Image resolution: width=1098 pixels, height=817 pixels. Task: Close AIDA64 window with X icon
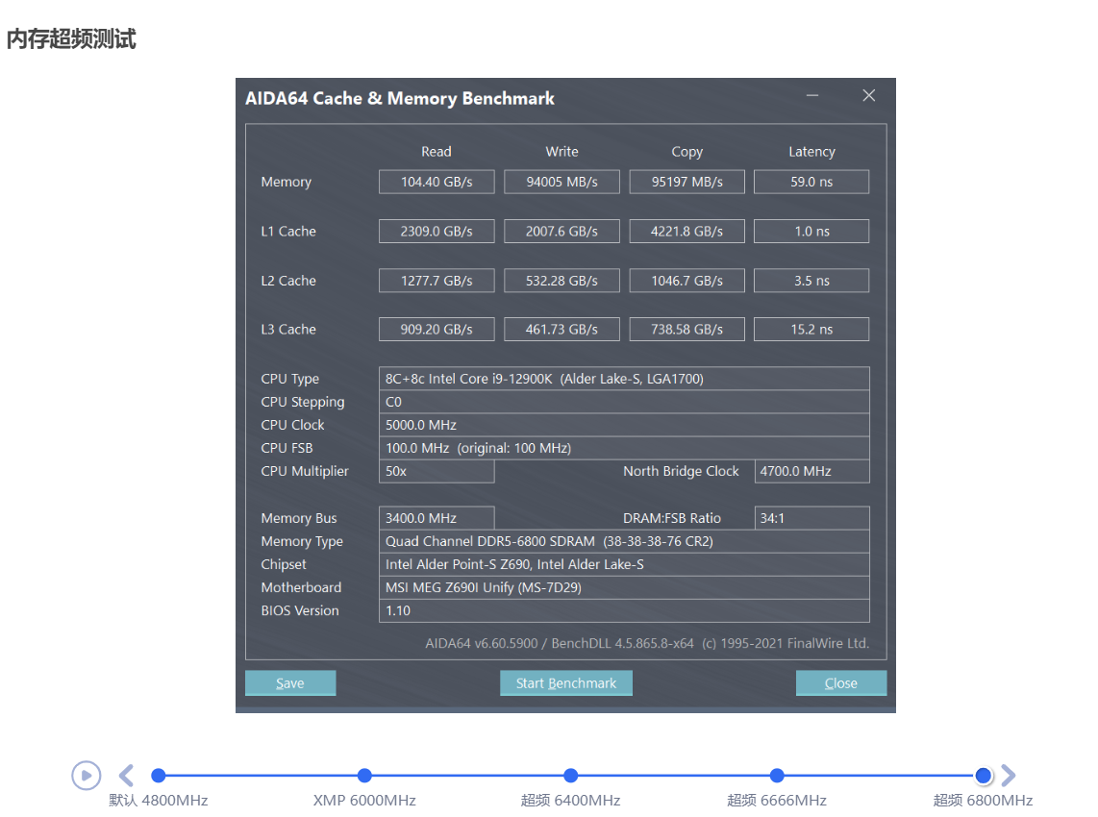click(x=869, y=95)
